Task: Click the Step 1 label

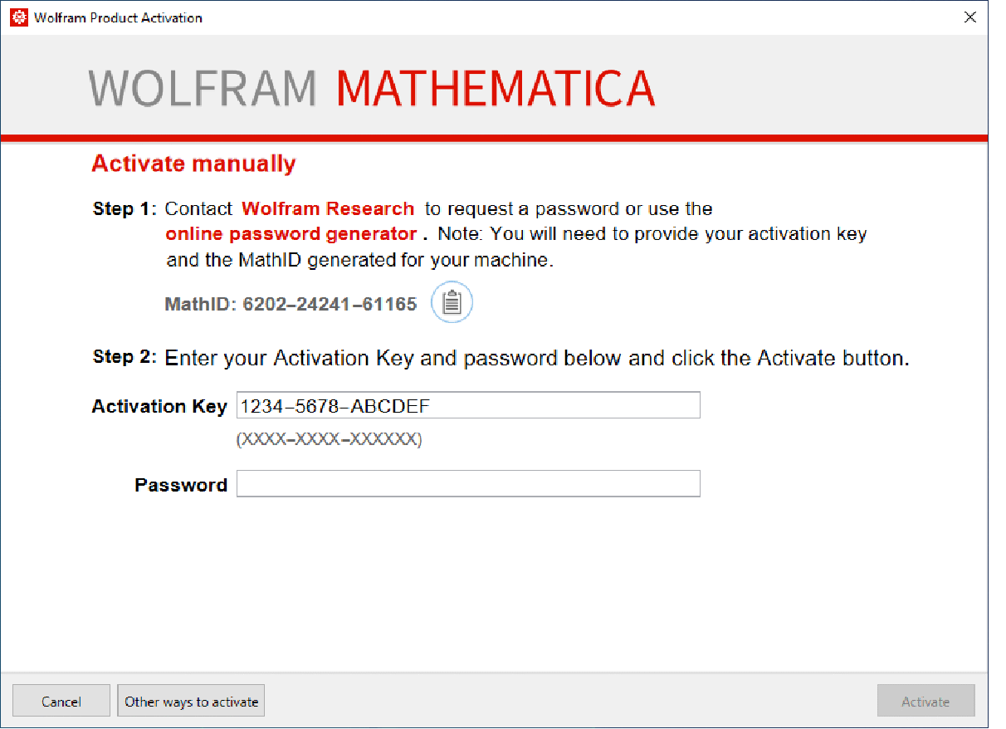Action: point(125,208)
